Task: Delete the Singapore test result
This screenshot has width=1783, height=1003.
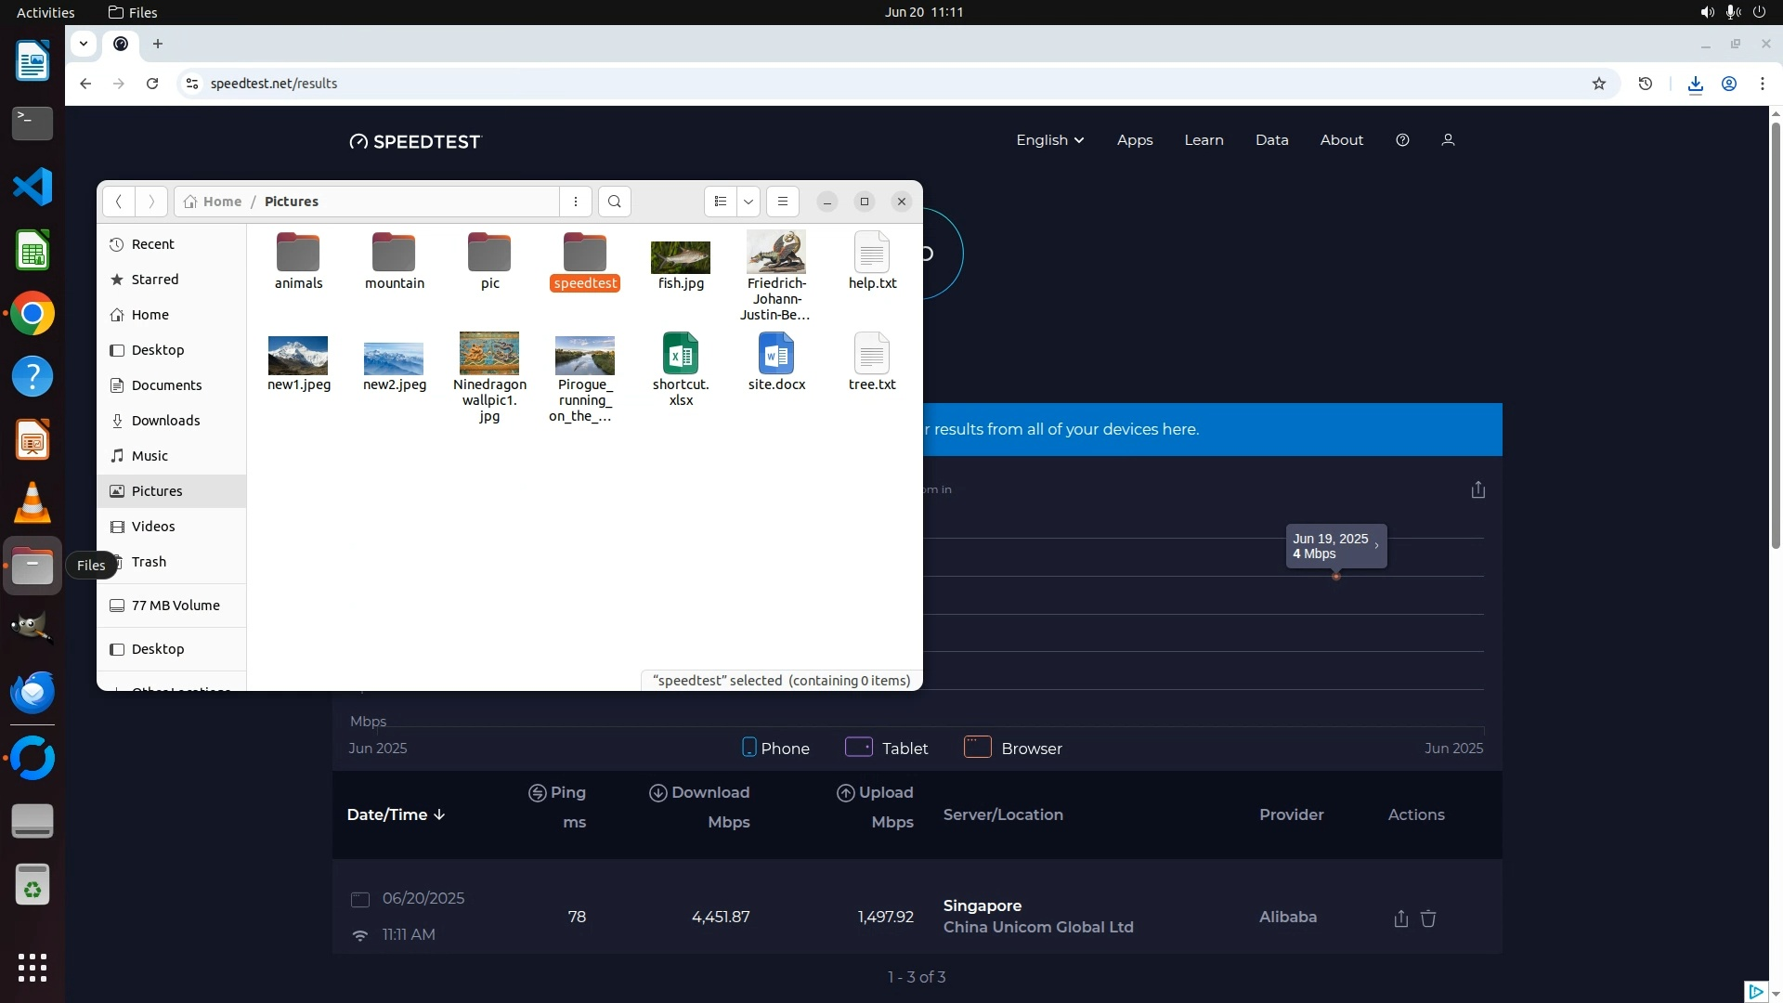Action: click(1428, 918)
